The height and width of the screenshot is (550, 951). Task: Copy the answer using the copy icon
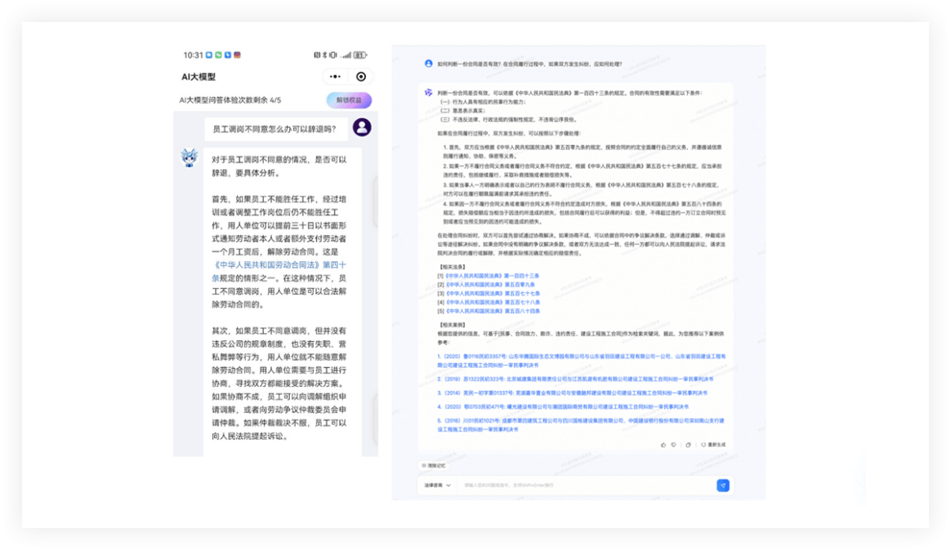[x=690, y=445]
